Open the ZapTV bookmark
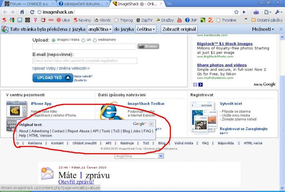Screen dimensions: 285x192 [144, 20]
